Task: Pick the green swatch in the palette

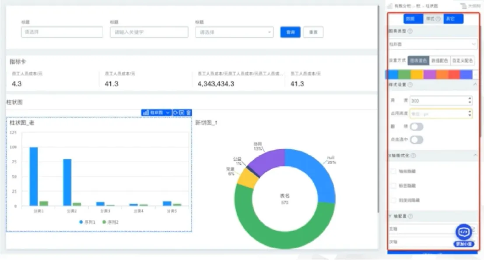Action: click(404, 75)
